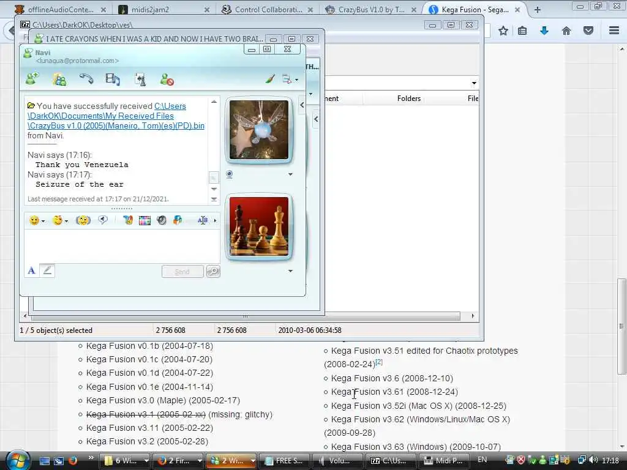This screenshot has height=470, width=627.
Task: Toggle handwriting mode pen icon
Action: [x=47, y=270]
